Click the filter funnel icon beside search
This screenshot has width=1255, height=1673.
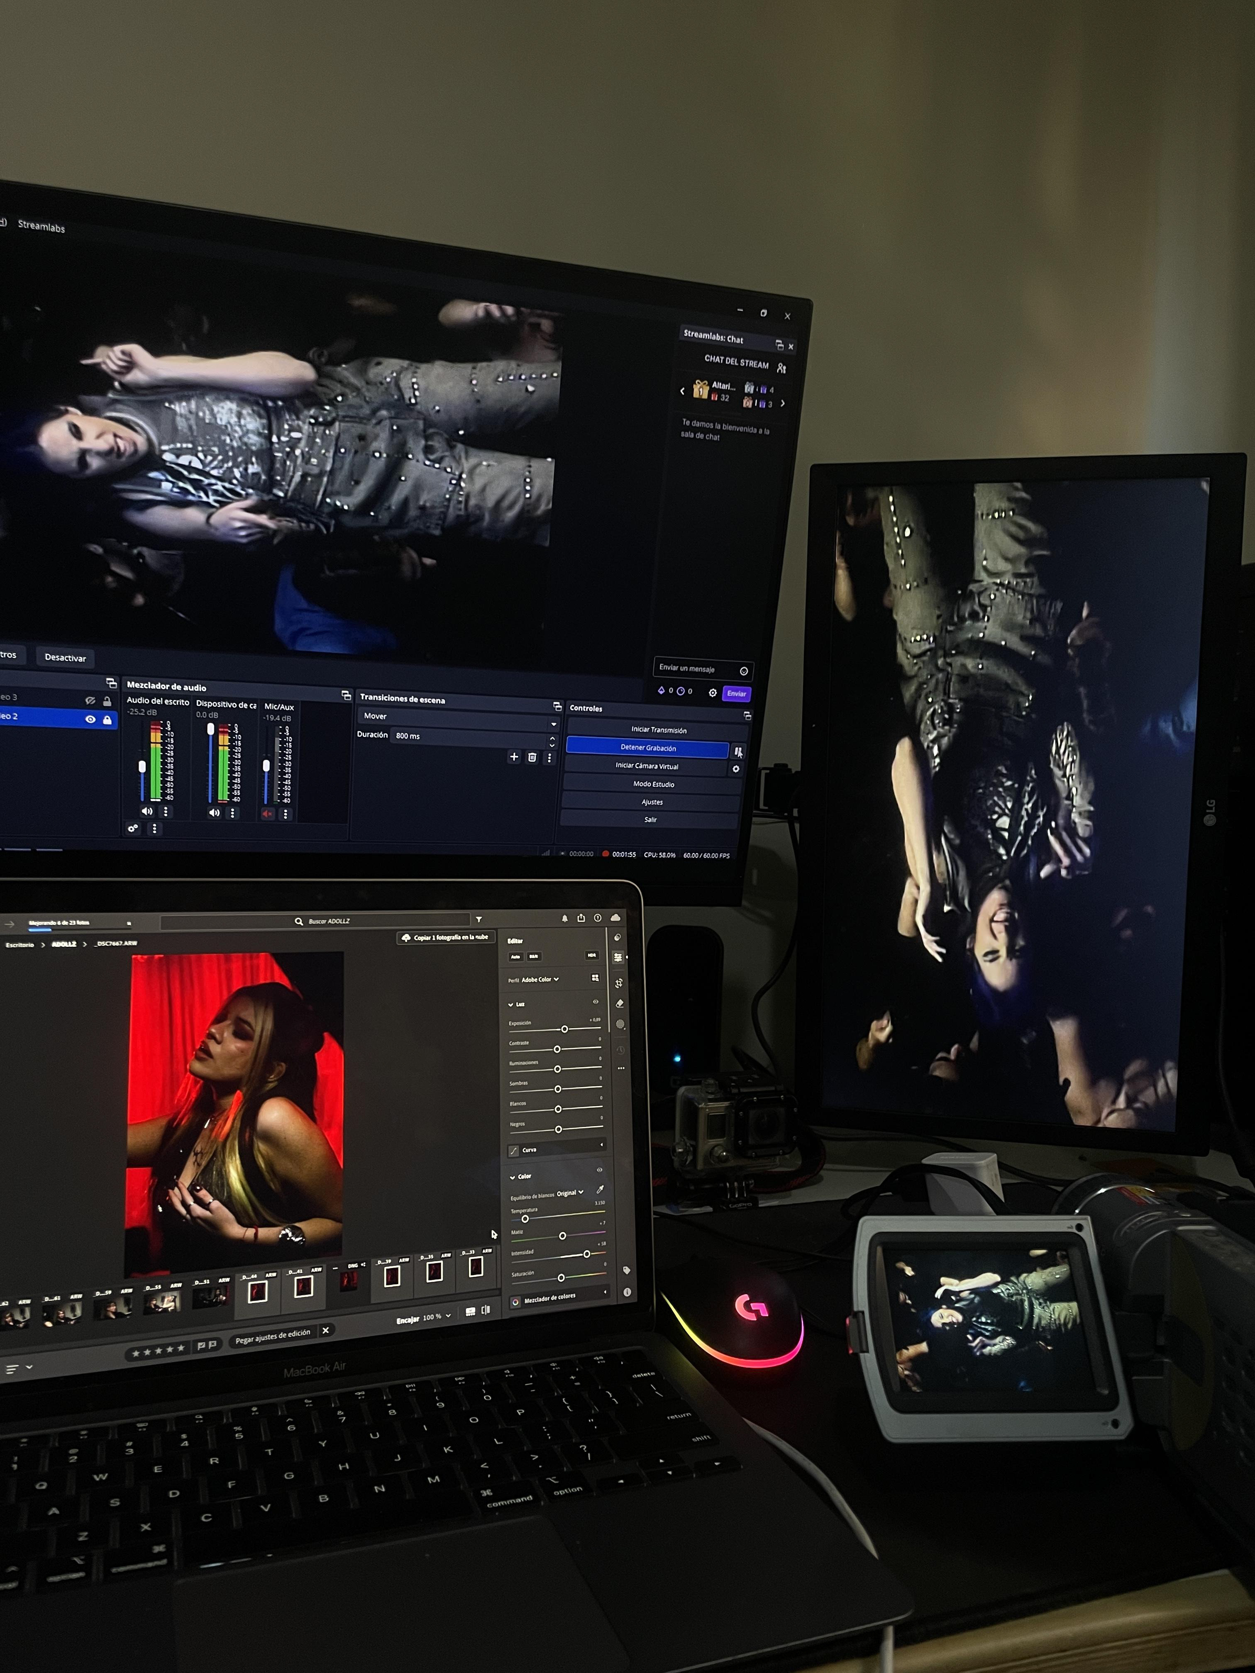click(479, 920)
